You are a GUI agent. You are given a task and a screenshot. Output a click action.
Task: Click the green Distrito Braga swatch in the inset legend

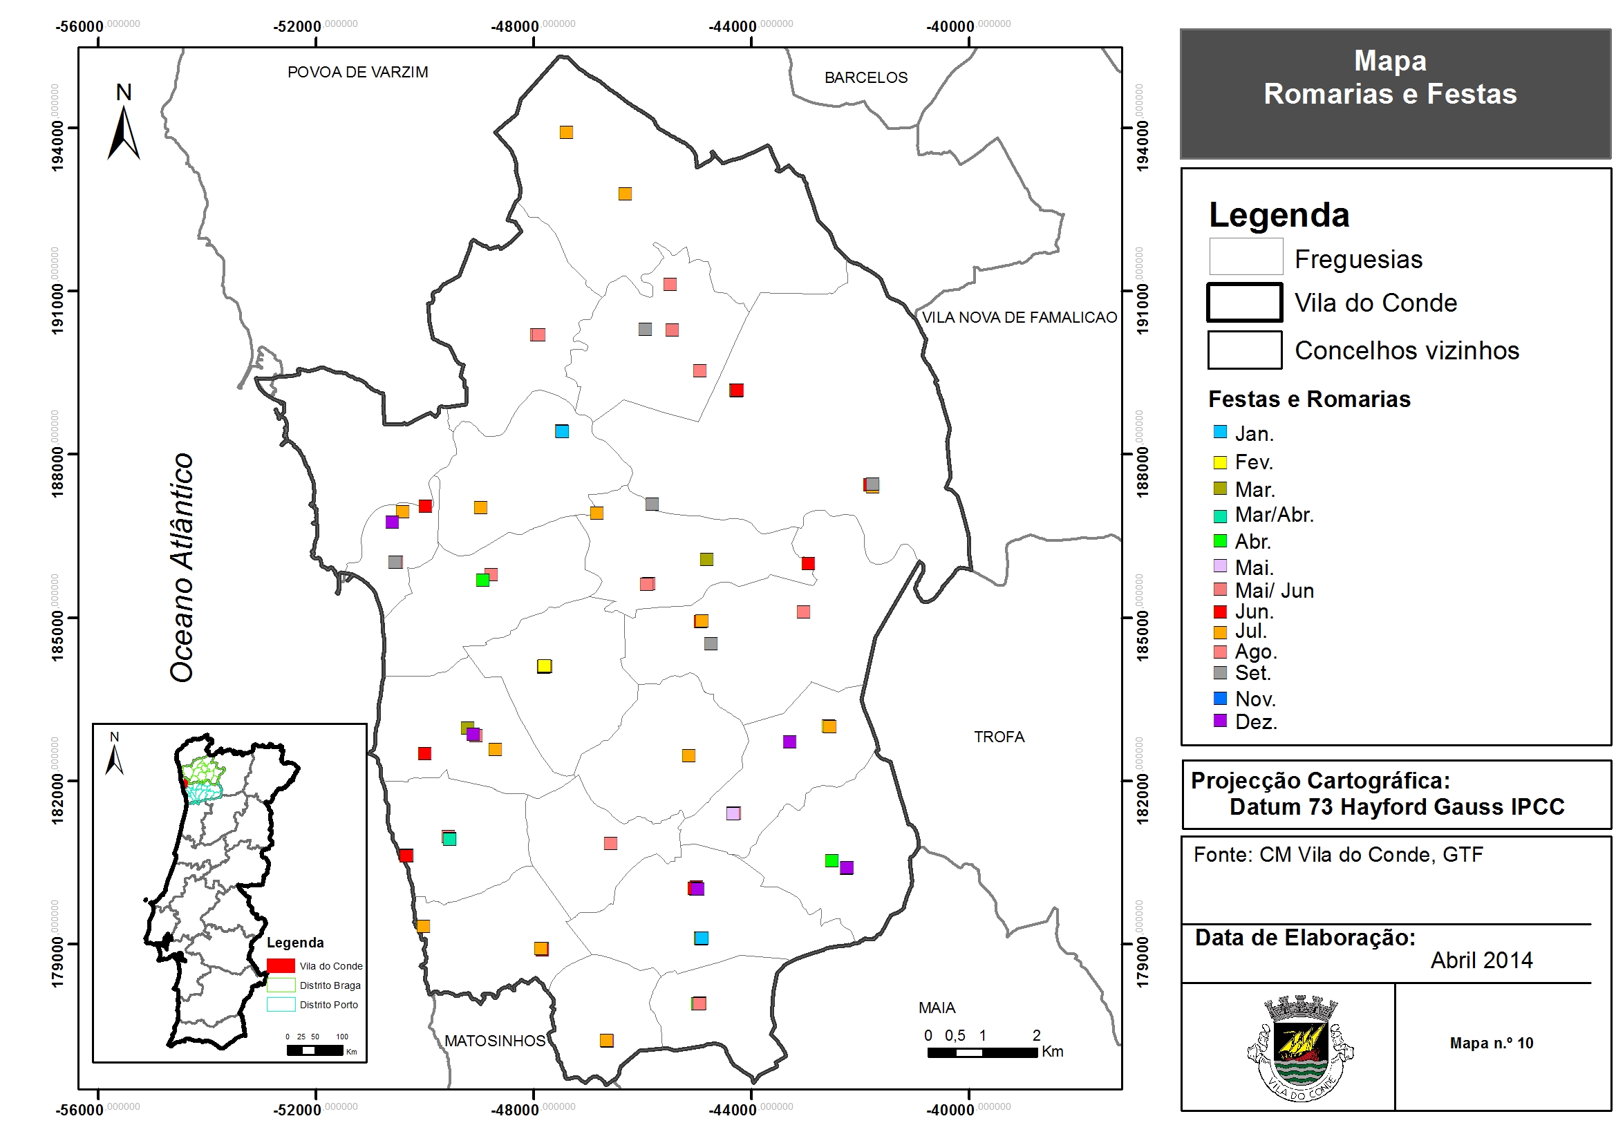pos(281,985)
